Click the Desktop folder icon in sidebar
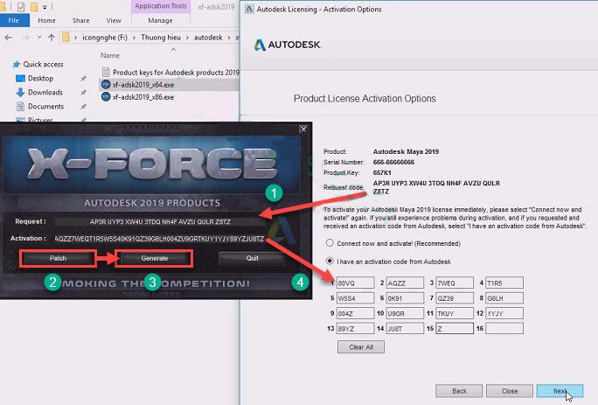Screen dimensions: 598x405 click(x=20, y=78)
